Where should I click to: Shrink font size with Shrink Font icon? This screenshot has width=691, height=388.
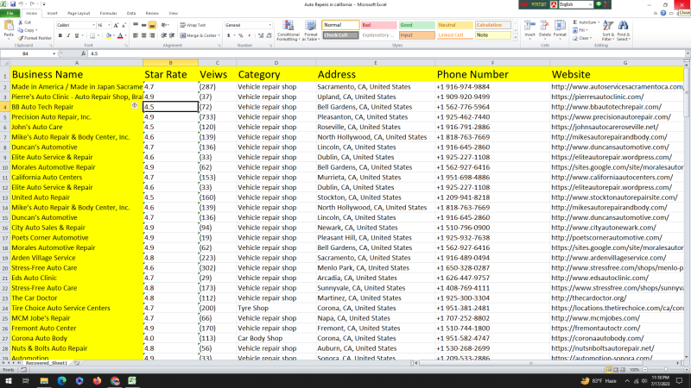(124, 25)
